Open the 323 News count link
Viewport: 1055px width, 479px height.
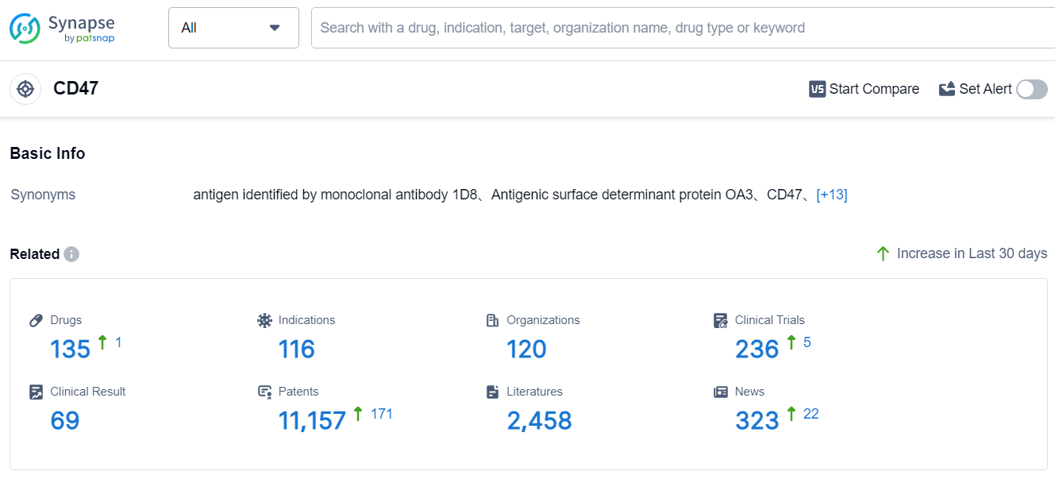click(757, 420)
